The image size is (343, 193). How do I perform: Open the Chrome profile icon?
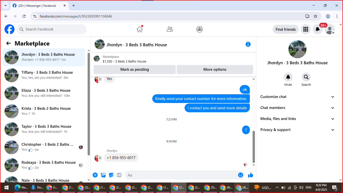[328, 16]
